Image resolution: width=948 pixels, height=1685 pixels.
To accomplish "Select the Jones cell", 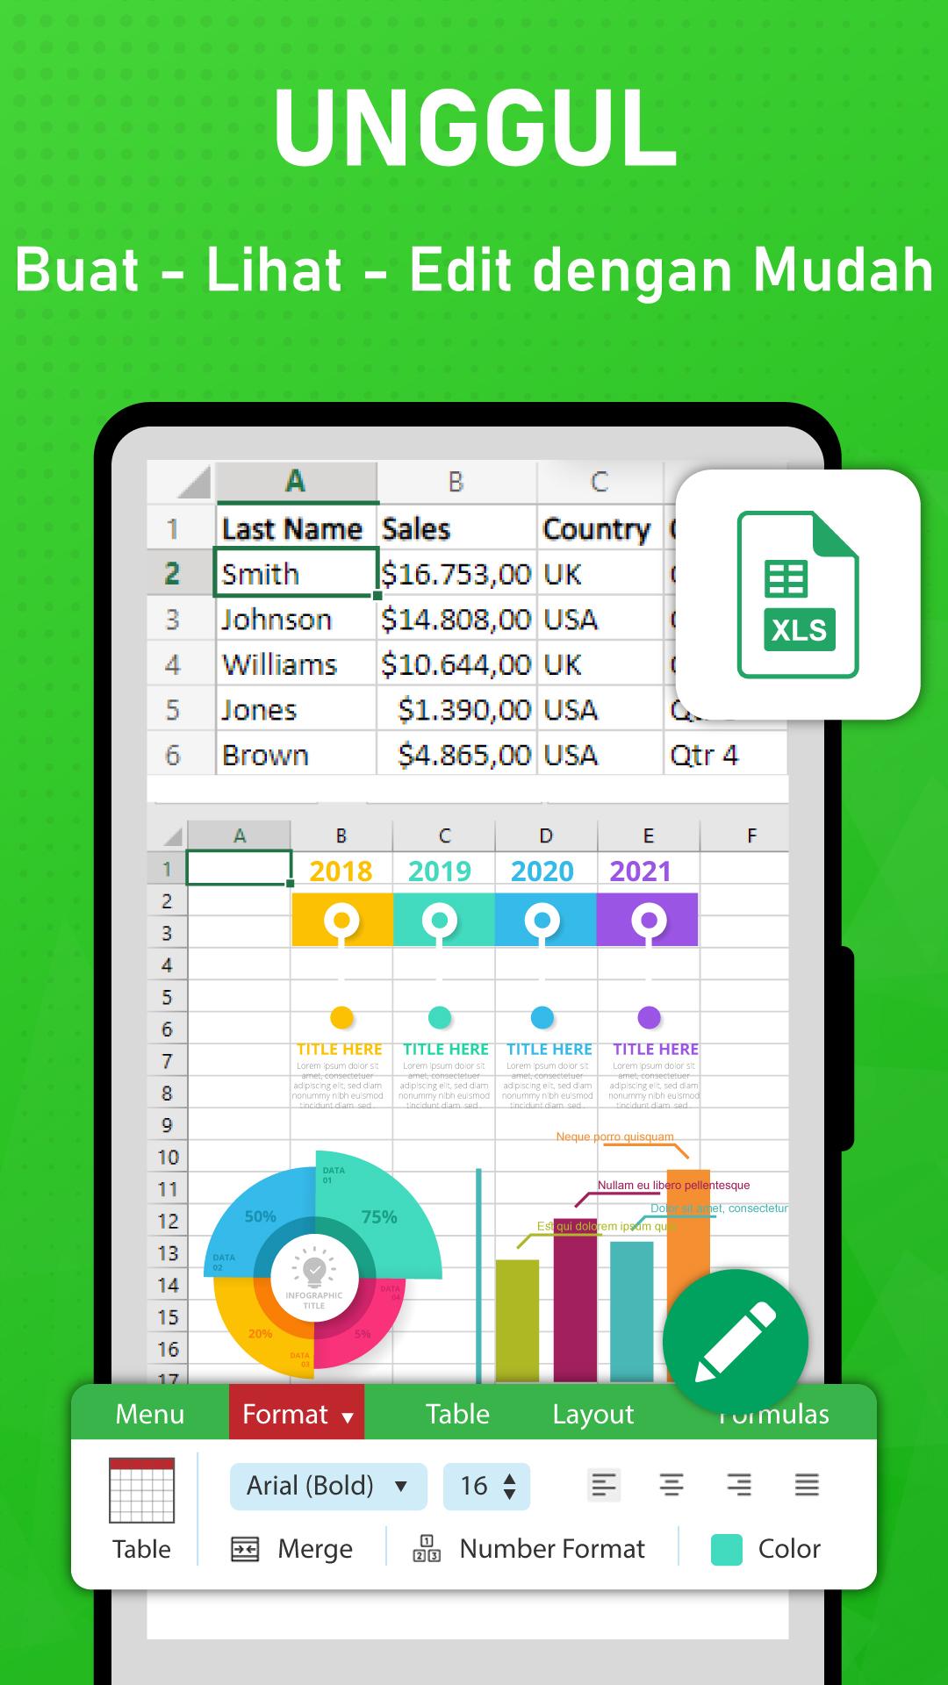I will (x=297, y=709).
